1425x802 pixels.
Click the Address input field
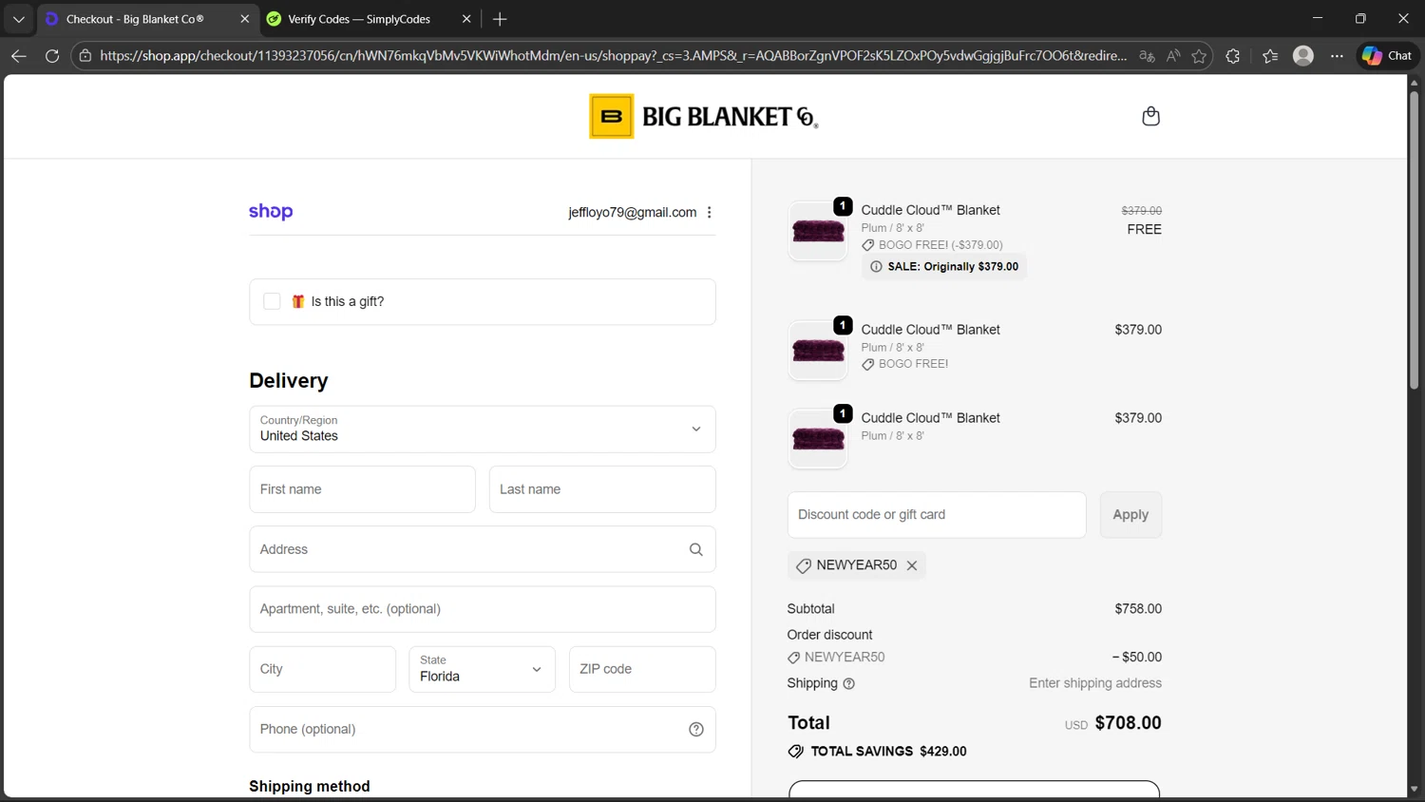[x=483, y=549]
